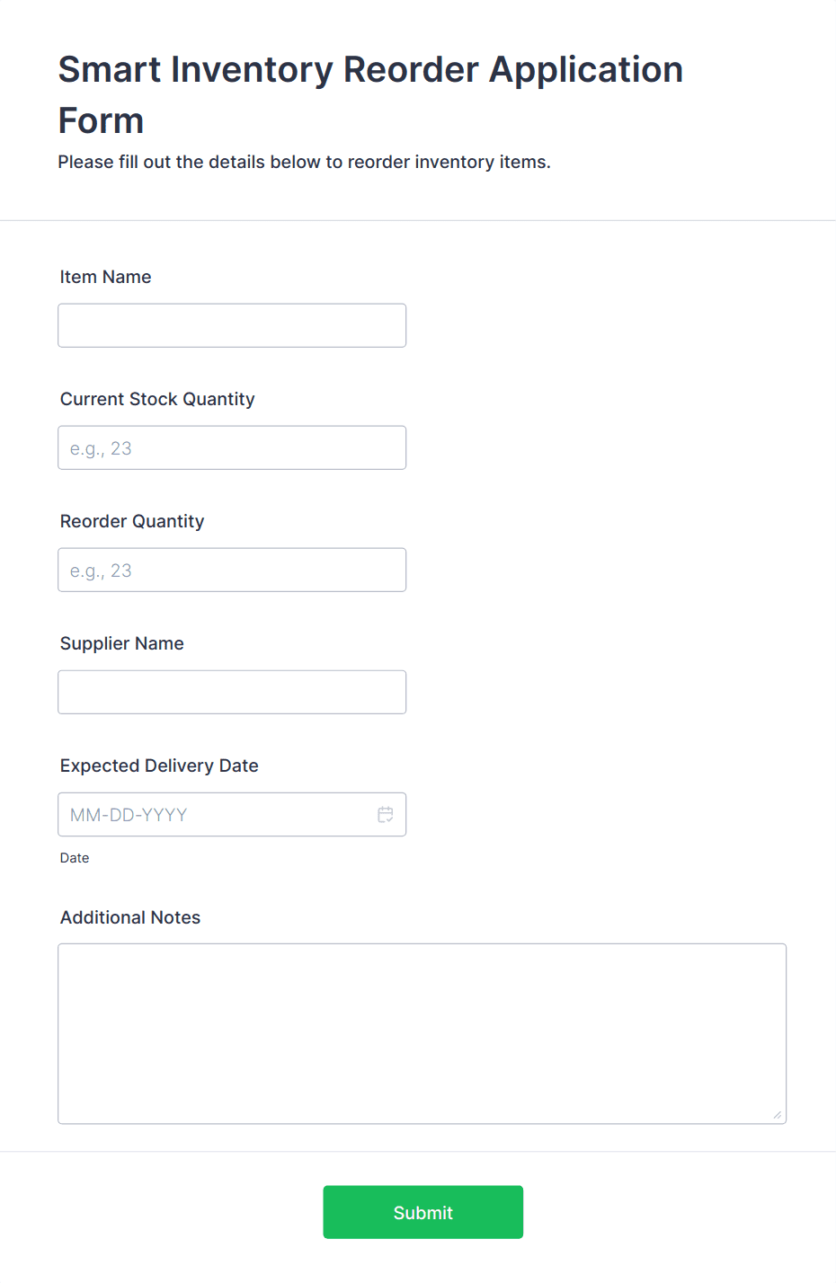The width and height of the screenshot is (836, 1283).
Task: Click the divider line below the form header
Action: (x=418, y=220)
